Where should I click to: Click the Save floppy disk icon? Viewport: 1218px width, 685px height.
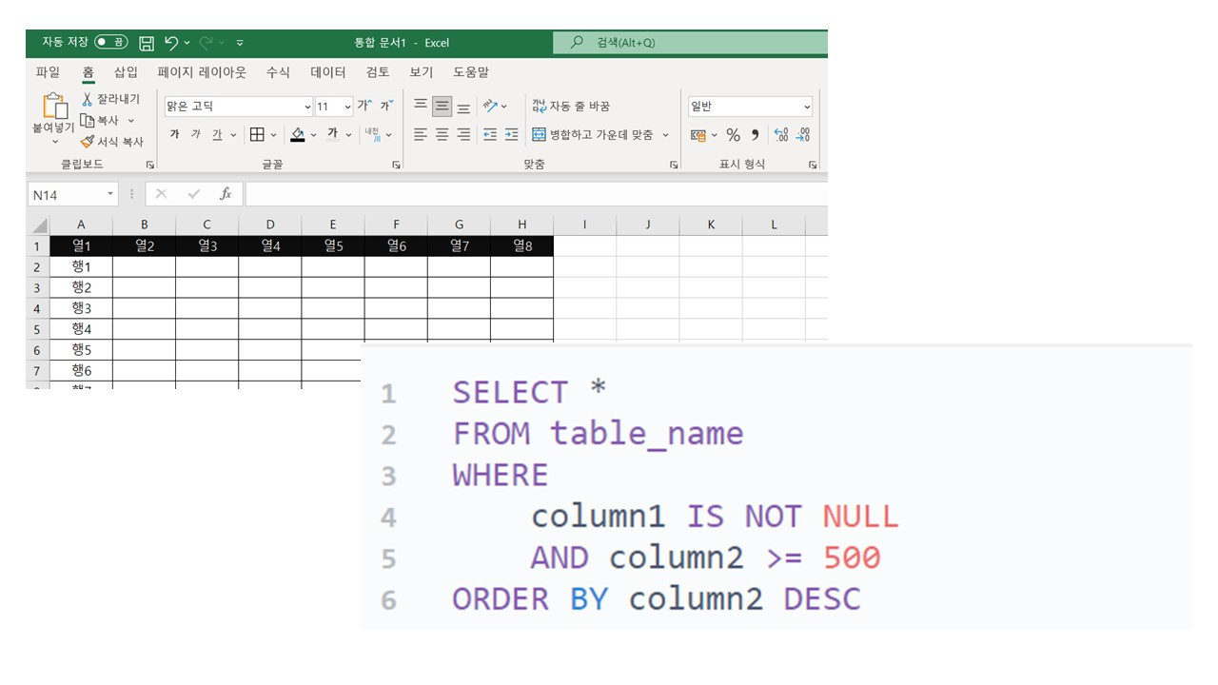pyautogui.click(x=147, y=43)
